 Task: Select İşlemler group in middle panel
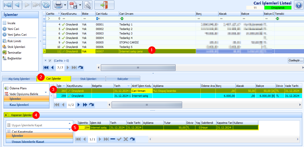[x=26, y=99]
